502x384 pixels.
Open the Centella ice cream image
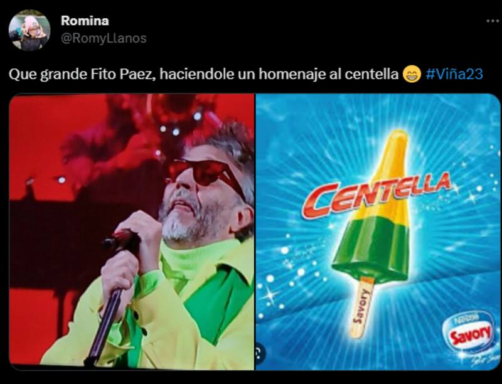coord(378,232)
